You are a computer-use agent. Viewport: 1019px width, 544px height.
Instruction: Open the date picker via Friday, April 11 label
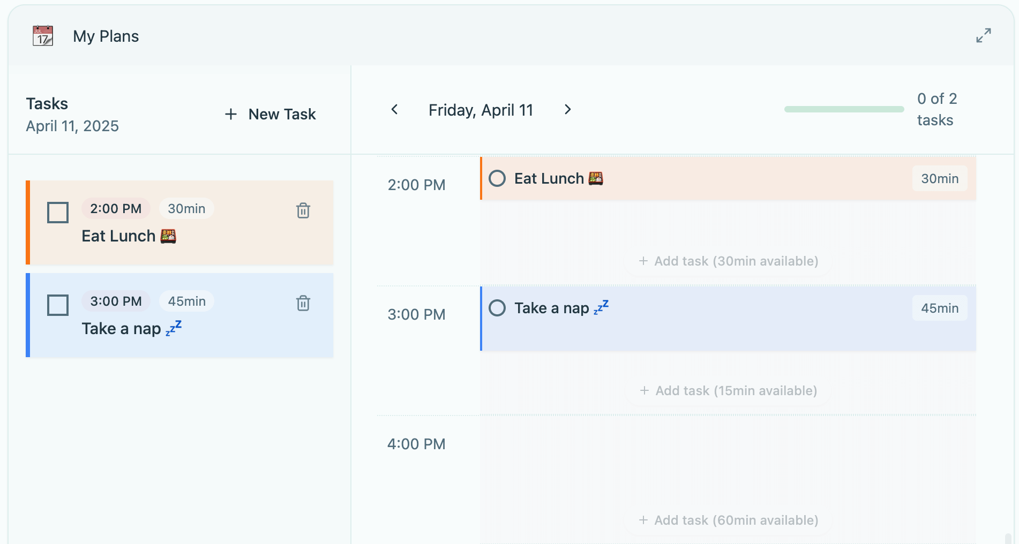[x=480, y=110]
